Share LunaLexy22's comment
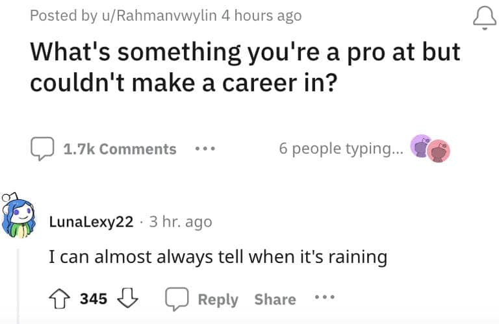This screenshot has height=324, width=499. tap(275, 299)
